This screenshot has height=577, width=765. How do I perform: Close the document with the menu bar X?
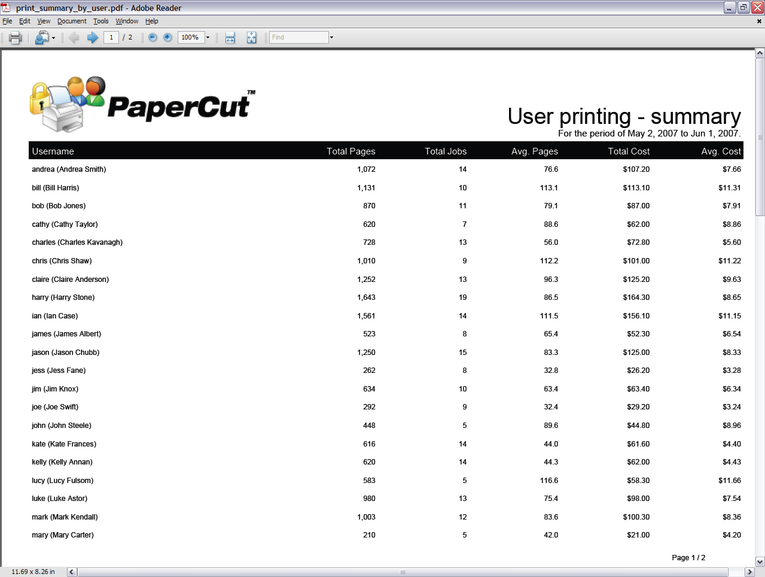pyautogui.click(x=759, y=21)
